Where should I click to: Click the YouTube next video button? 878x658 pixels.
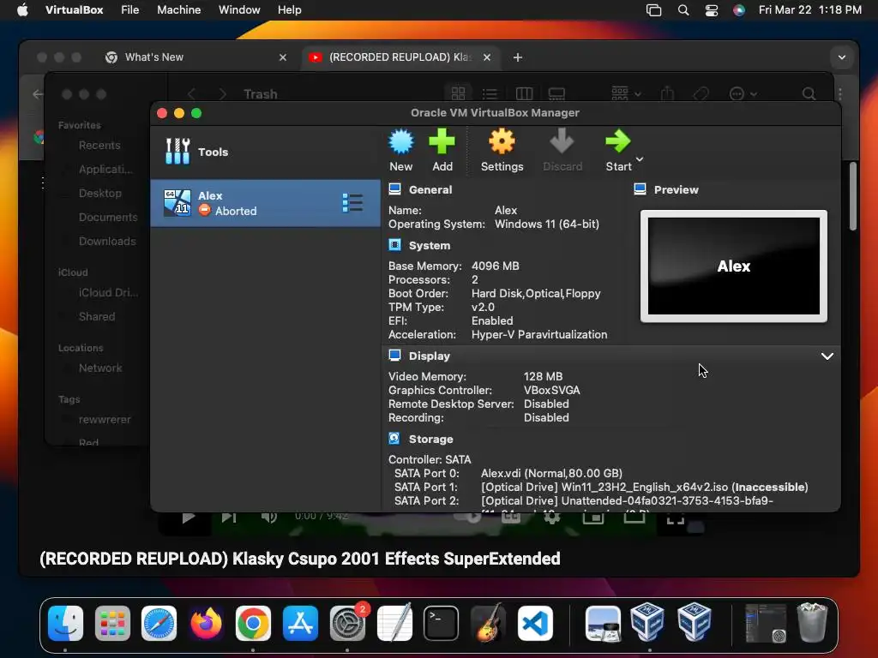click(228, 517)
